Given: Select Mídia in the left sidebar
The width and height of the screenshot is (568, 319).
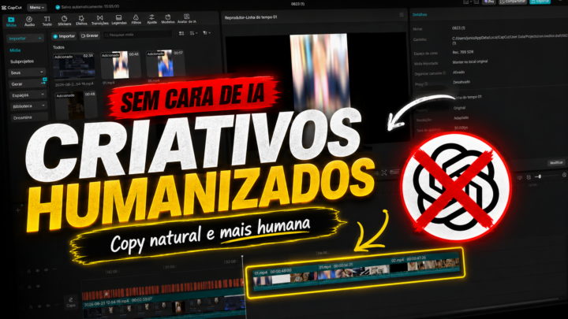Looking at the screenshot, I should point(15,50).
